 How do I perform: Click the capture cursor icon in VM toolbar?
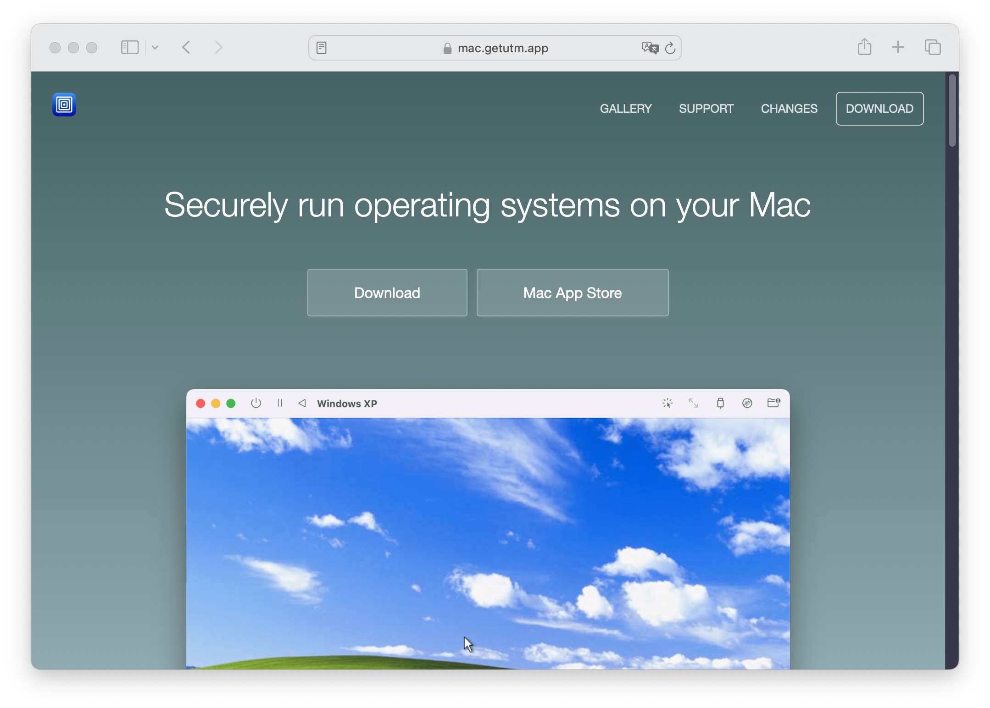tap(667, 403)
